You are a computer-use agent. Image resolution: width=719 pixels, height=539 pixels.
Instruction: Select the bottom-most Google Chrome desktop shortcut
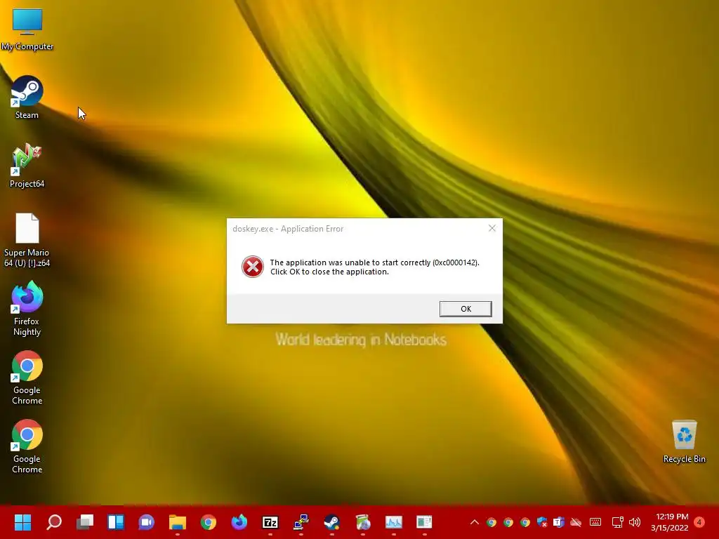click(x=27, y=446)
